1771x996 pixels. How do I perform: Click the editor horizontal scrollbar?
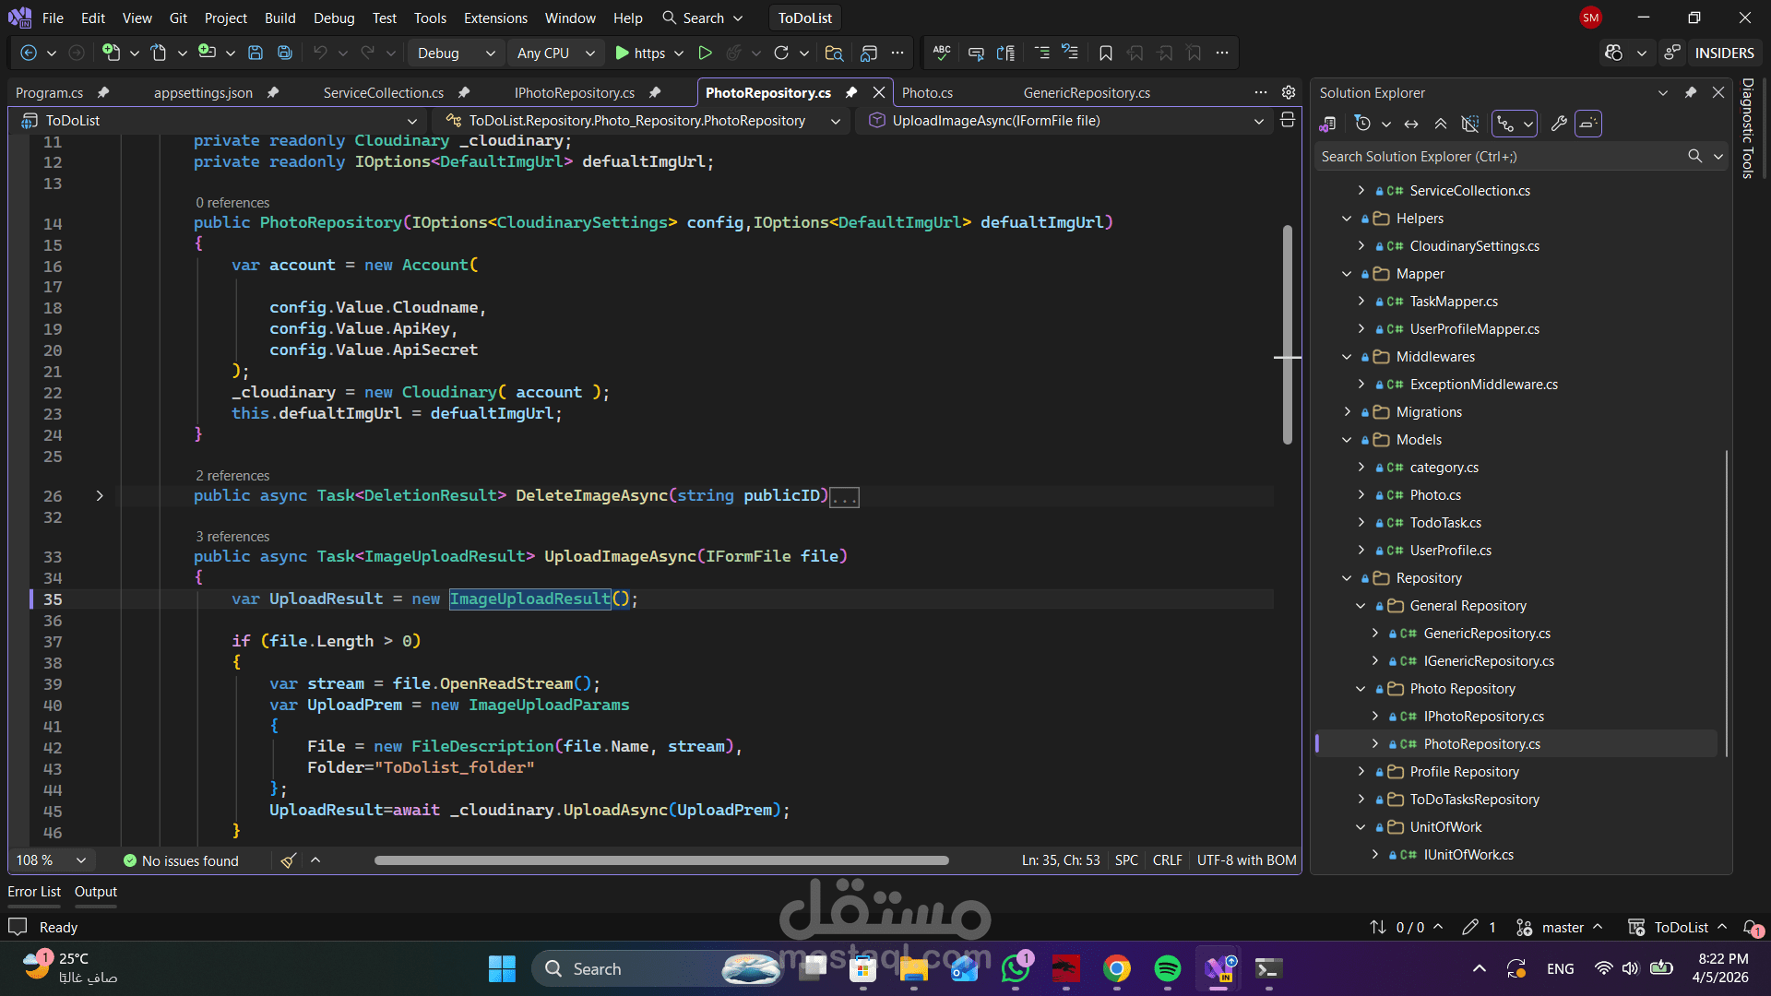click(x=660, y=861)
